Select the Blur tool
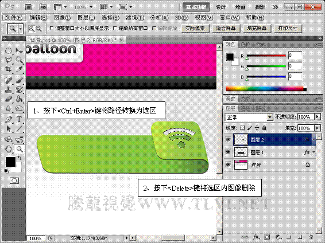325x243 pixels. (x=8, y=108)
